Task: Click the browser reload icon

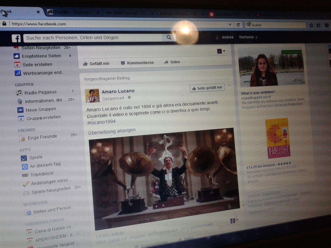Action: tap(238, 25)
